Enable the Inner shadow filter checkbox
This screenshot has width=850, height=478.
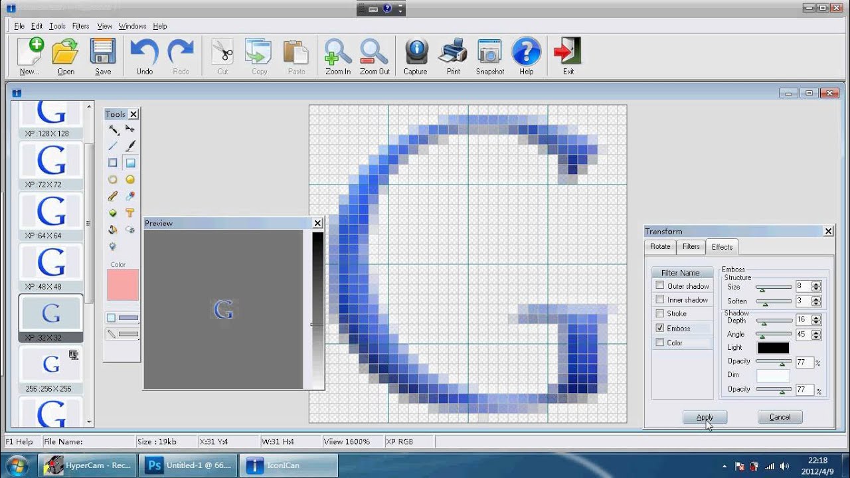pos(659,299)
